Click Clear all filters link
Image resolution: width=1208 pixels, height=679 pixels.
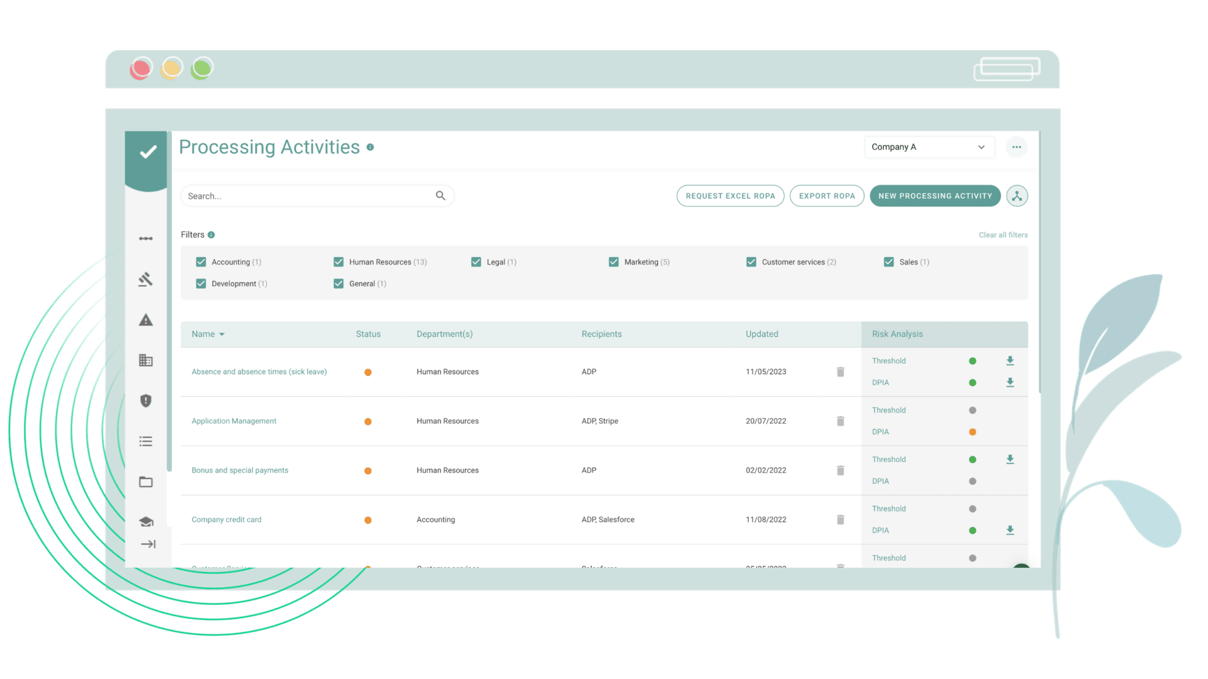(x=1003, y=235)
